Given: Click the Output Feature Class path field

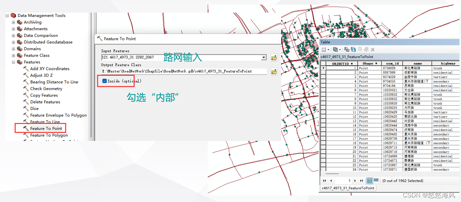Looking at the screenshot, I should click(x=184, y=71).
